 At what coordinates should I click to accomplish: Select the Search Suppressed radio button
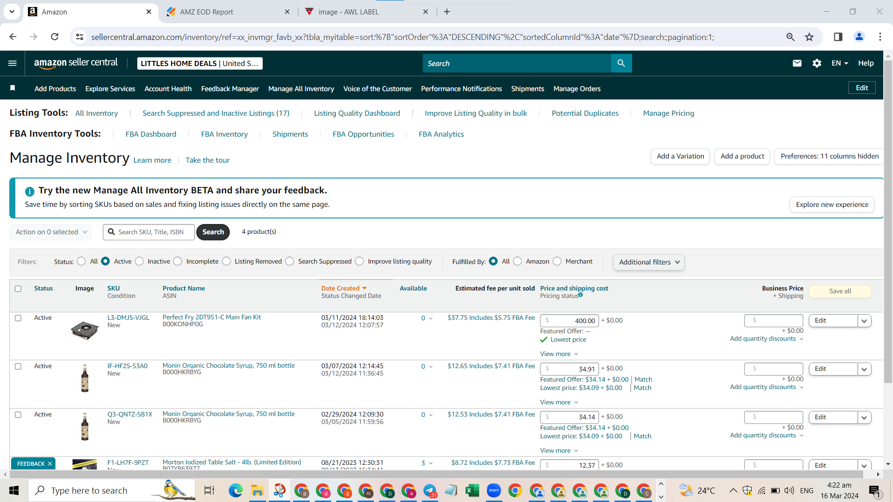(290, 261)
